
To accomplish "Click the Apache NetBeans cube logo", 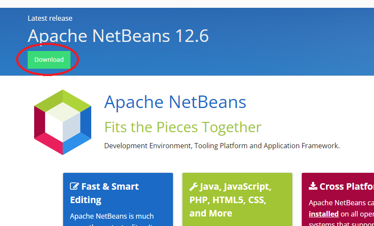I will point(63,122).
